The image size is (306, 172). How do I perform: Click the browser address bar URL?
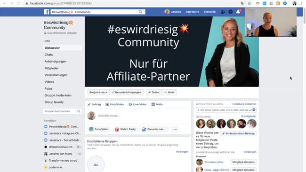pyautogui.click(x=61, y=3)
